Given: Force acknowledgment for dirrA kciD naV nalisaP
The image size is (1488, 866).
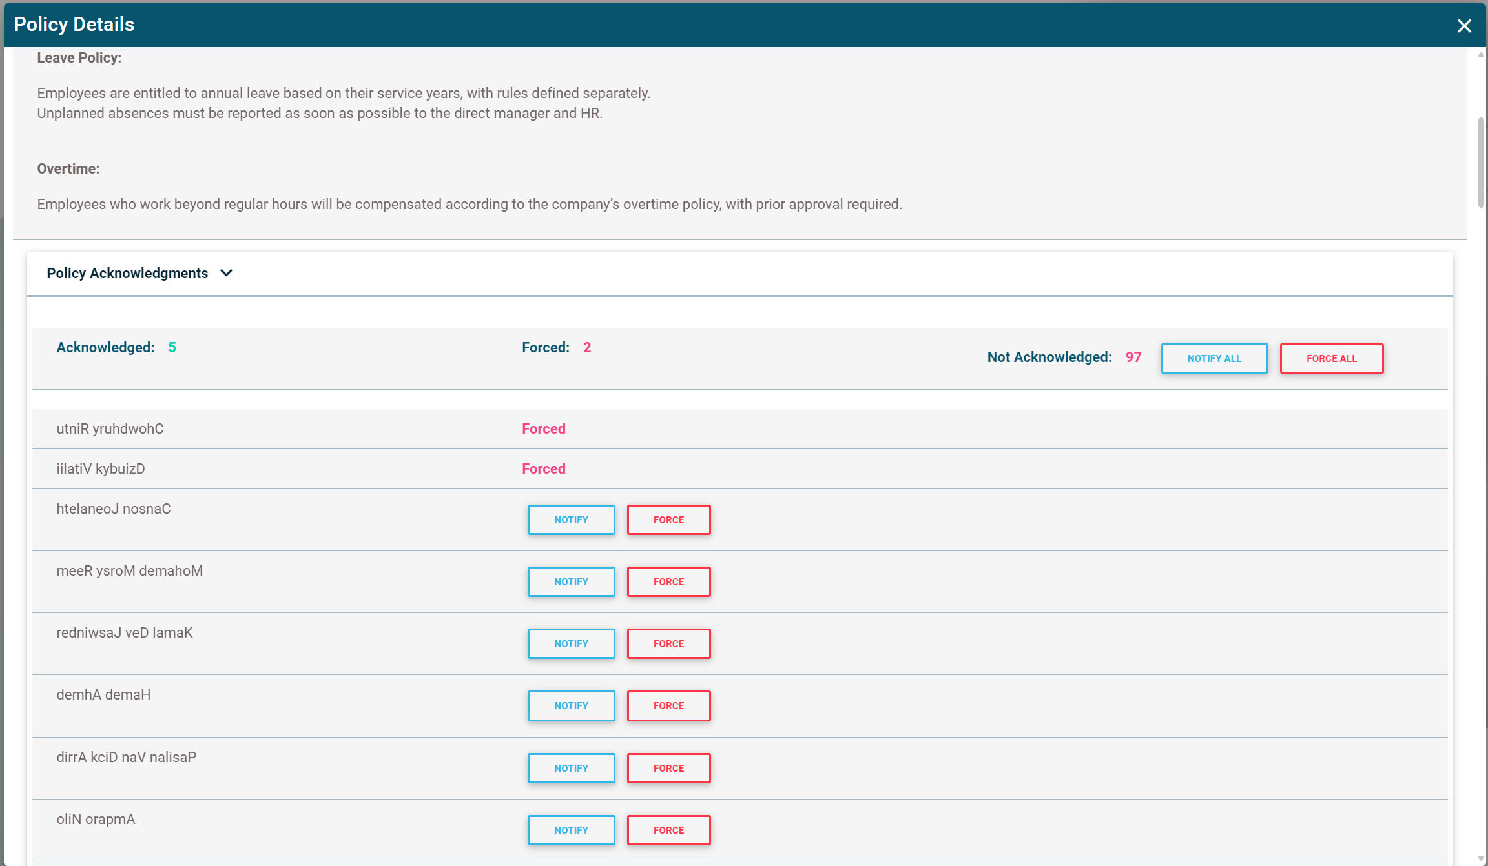Looking at the screenshot, I should coord(668,768).
